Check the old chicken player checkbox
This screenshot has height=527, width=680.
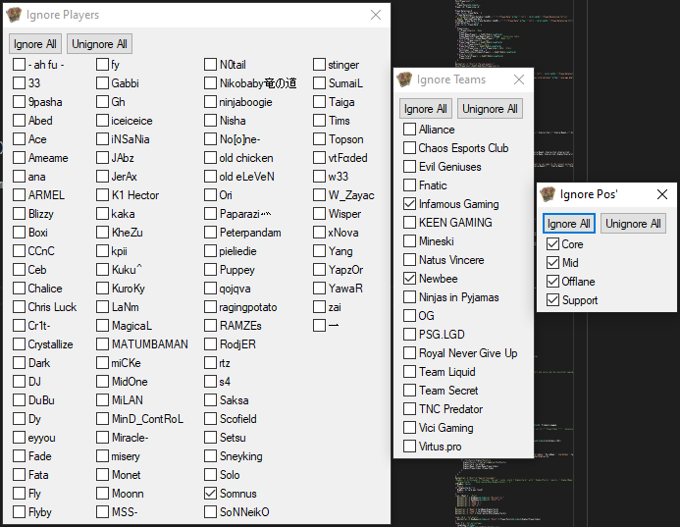[x=210, y=157]
